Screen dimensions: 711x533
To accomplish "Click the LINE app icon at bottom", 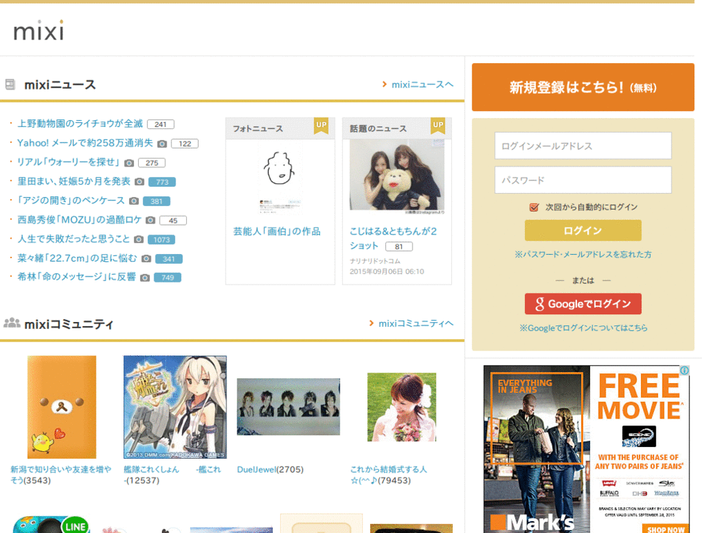I will pos(51,525).
